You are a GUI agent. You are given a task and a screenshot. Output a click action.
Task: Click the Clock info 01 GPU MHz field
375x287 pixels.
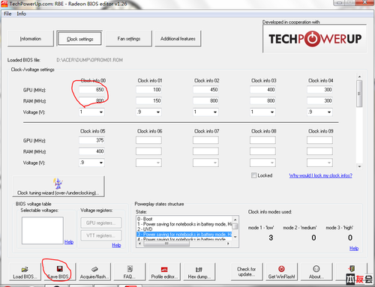[x=148, y=90]
